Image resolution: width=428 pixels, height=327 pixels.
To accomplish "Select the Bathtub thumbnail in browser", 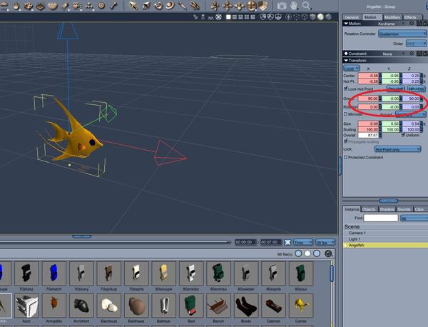I will tap(163, 306).
